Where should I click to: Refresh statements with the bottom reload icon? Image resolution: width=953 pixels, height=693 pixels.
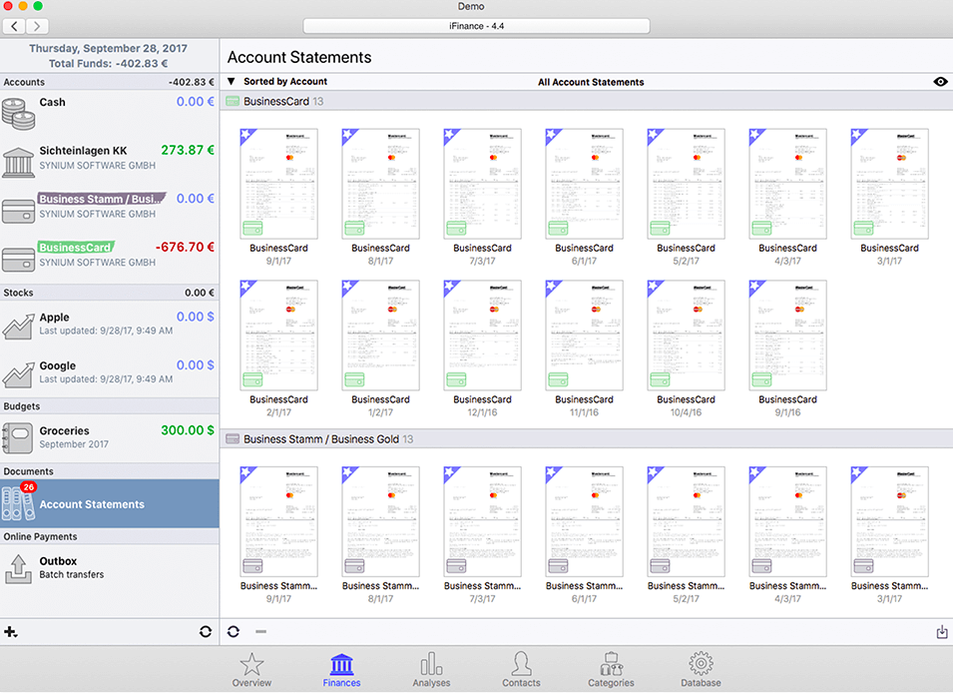point(234,631)
